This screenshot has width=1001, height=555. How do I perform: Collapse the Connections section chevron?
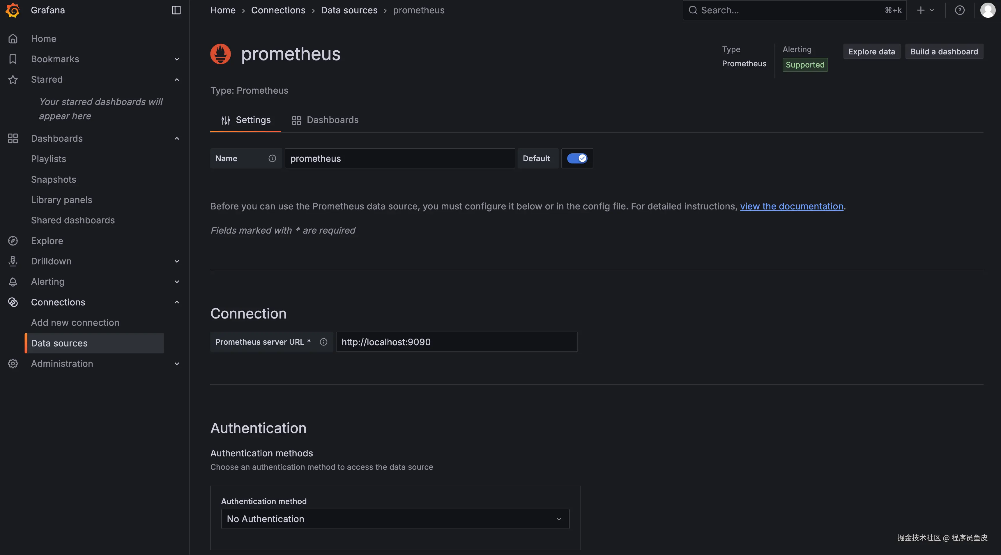point(177,302)
